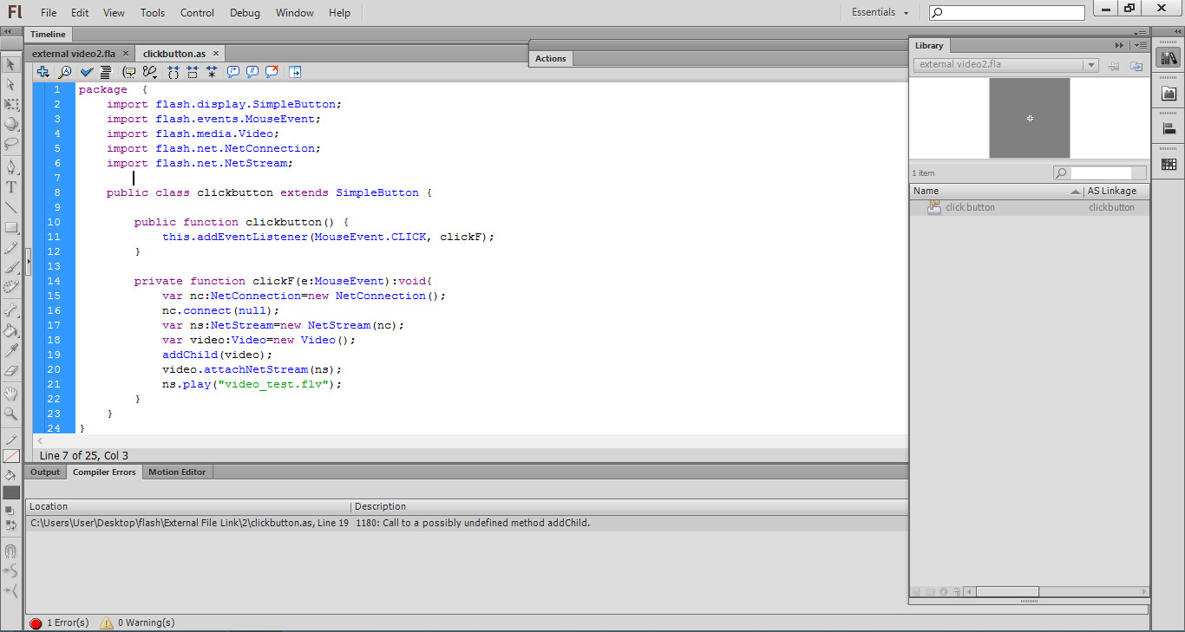Screen dimensions: 1185x632
Task: Select the Brush tool
Action: coord(11,267)
